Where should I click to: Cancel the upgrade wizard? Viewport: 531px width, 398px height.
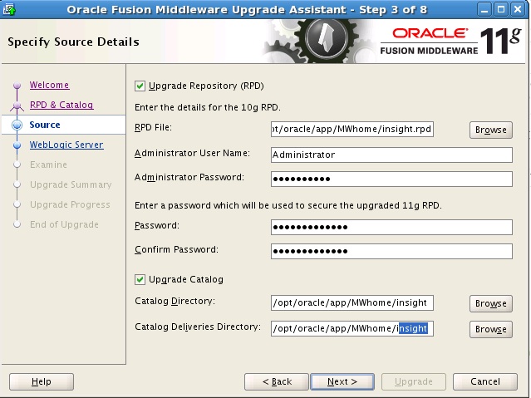[x=485, y=381]
